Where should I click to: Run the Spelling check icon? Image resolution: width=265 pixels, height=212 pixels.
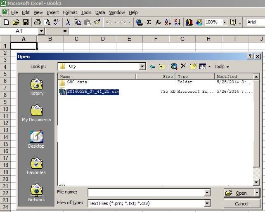[x=56, y=22]
